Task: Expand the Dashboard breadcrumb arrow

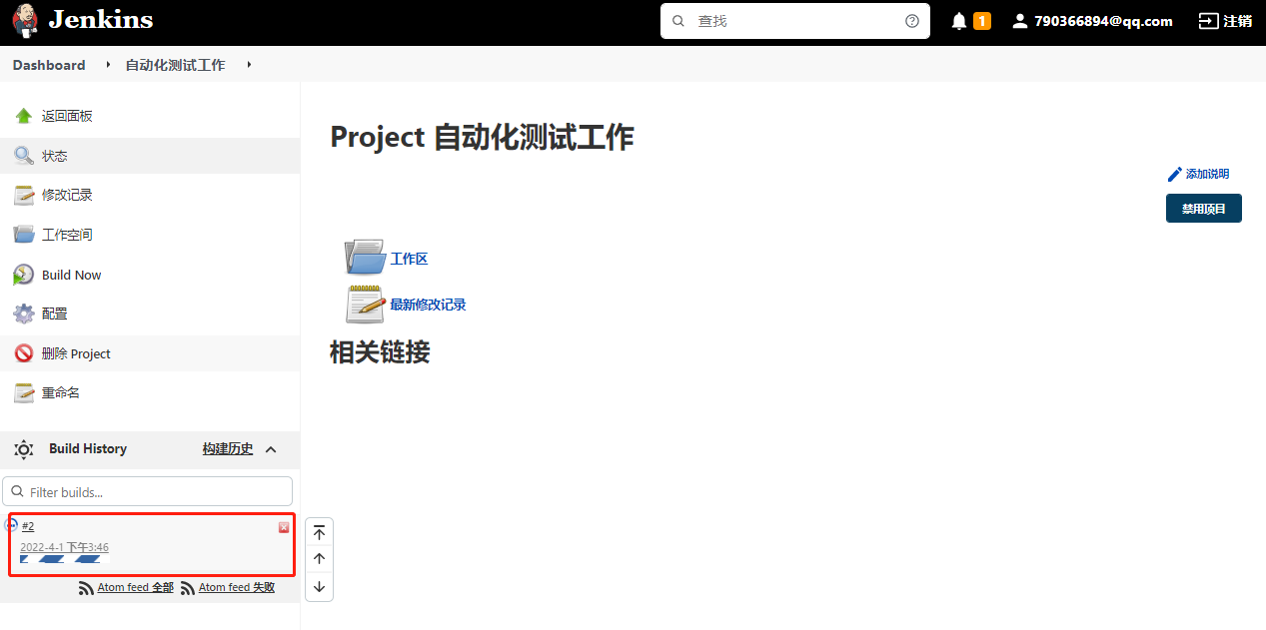Action: 108,65
